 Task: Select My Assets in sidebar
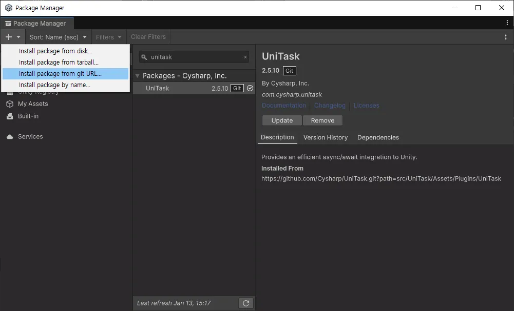pos(33,103)
